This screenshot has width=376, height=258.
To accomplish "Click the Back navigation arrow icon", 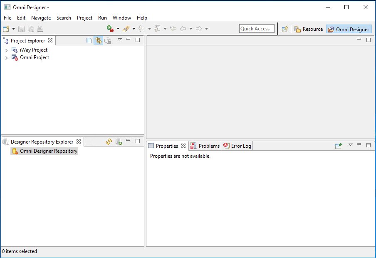I will (x=183, y=29).
